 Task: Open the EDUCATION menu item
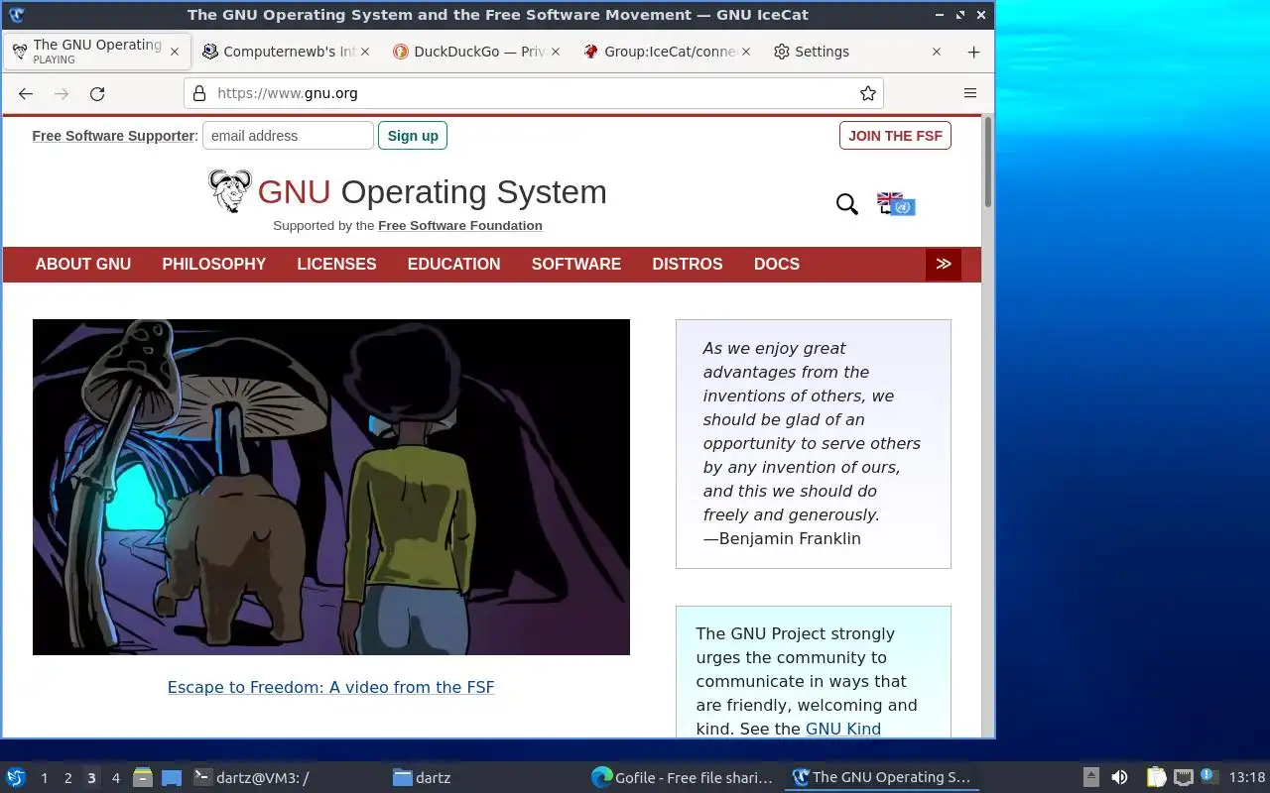[x=453, y=264]
